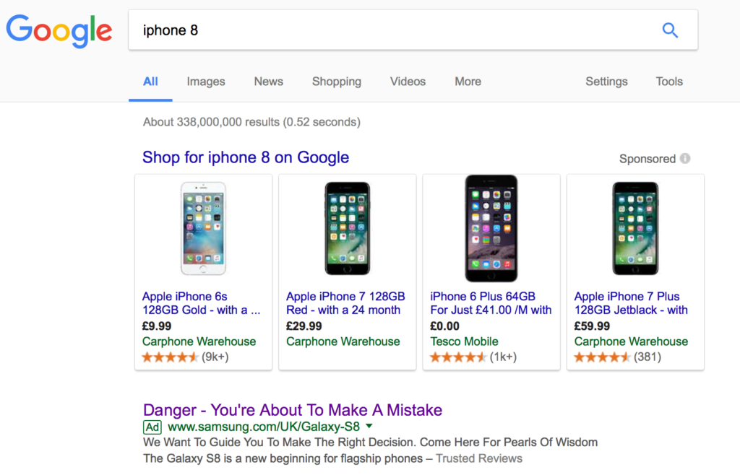The height and width of the screenshot is (475, 740).
Task: Switch to the Images tab
Action: click(x=206, y=82)
